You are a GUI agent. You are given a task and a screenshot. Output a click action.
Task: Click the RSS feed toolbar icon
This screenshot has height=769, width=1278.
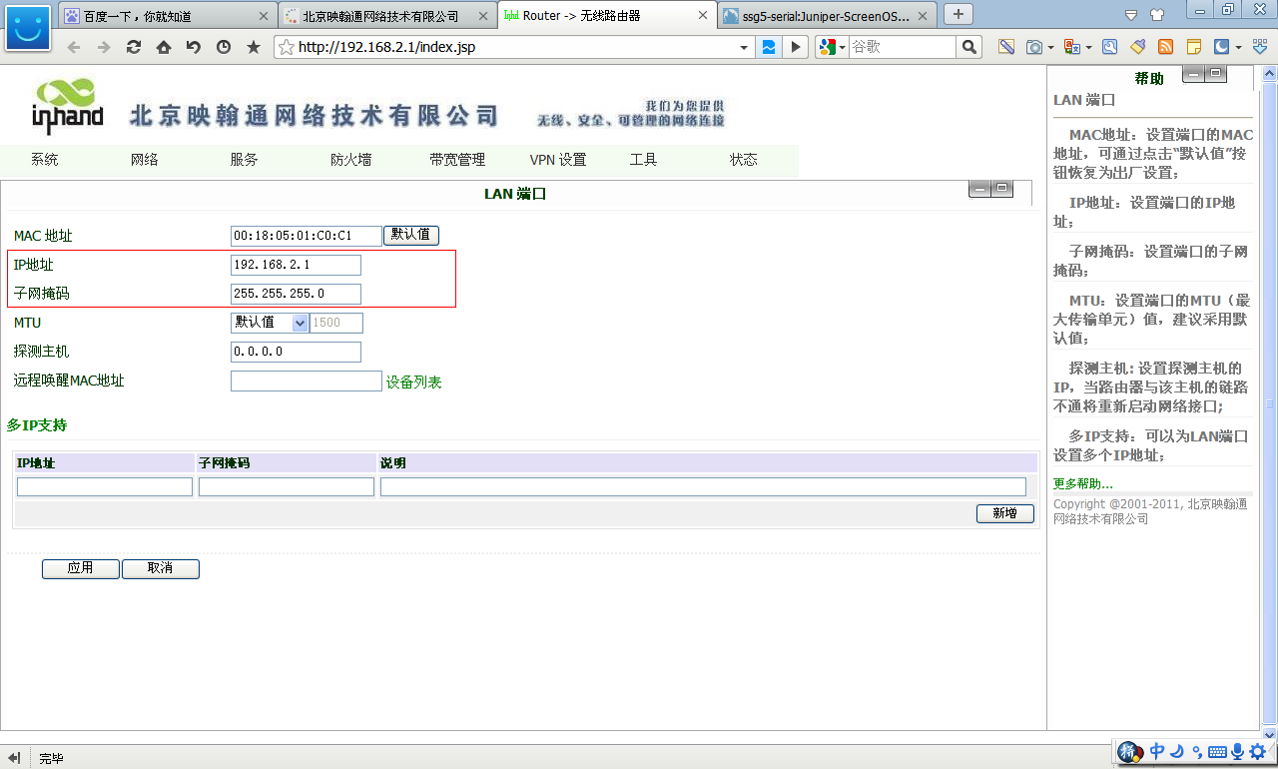coord(1165,47)
